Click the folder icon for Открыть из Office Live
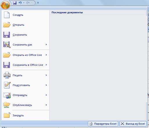 click(x=7, y=55)
